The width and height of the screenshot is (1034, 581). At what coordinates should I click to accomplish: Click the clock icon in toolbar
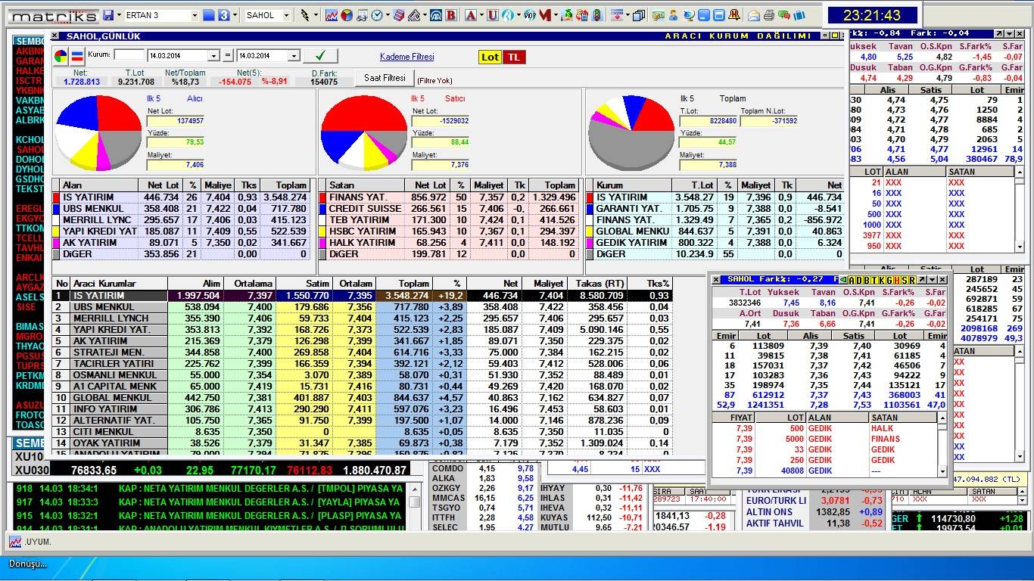(x=376, y=15)
